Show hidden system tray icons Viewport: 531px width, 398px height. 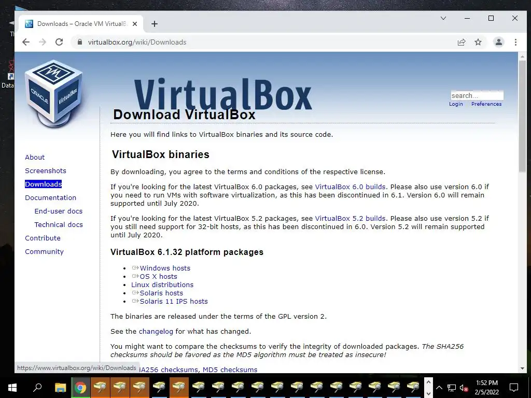click(439, 388)
